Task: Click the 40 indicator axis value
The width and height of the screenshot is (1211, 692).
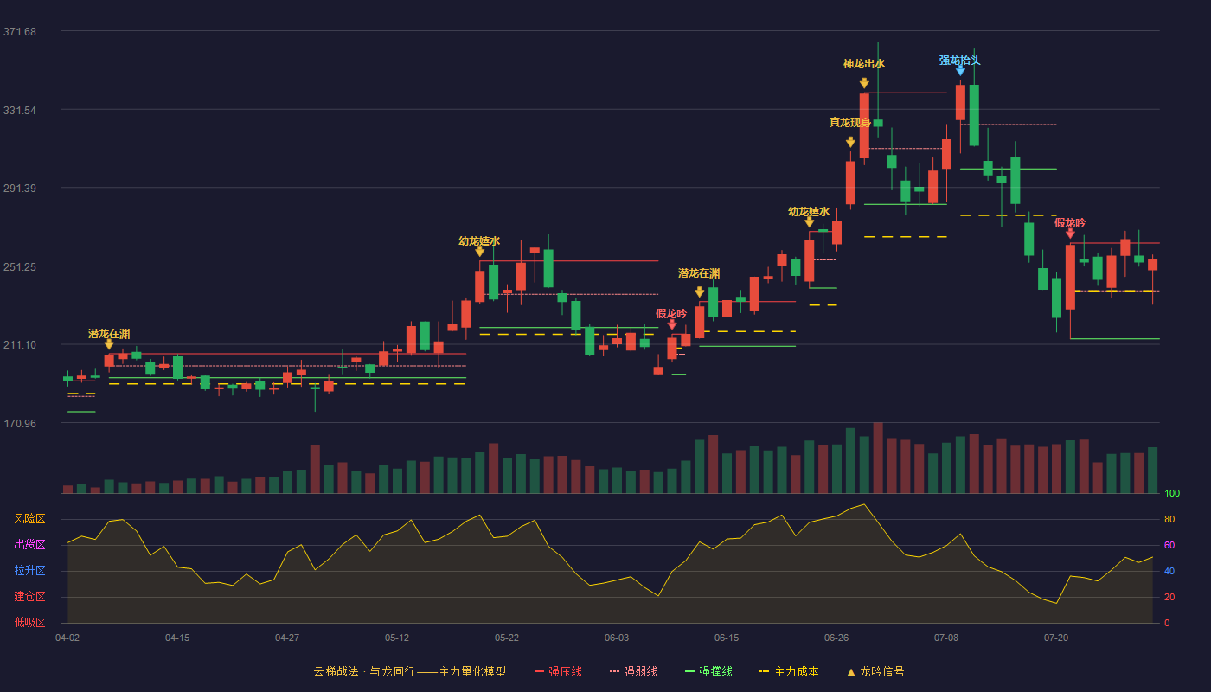Action: coord(1169,572)
